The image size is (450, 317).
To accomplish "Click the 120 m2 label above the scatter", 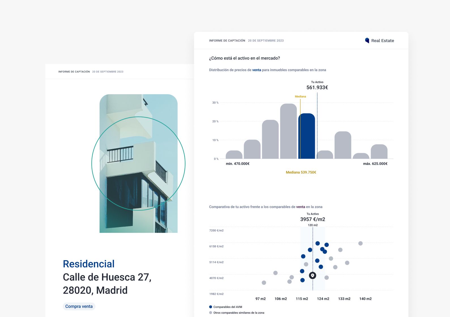I will 313,225.
